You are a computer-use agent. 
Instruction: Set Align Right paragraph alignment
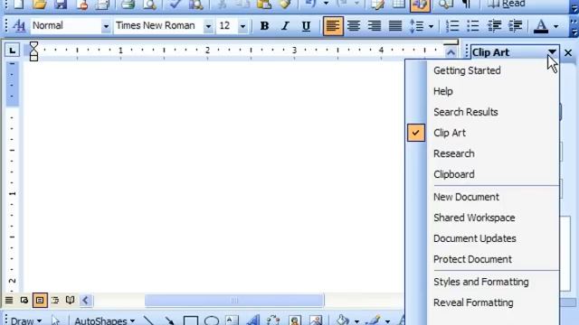pyautogui.click(x=374, y=26)
